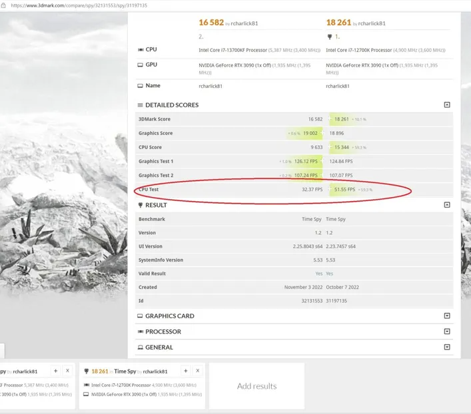Click the address bar URL
The height and width of the screenshot is (414, 471).
(79, 5)
